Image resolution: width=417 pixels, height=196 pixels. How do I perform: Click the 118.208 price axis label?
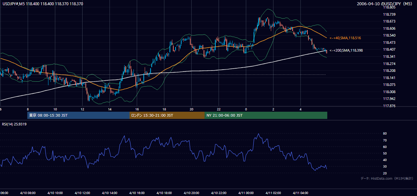coord(389,71)
